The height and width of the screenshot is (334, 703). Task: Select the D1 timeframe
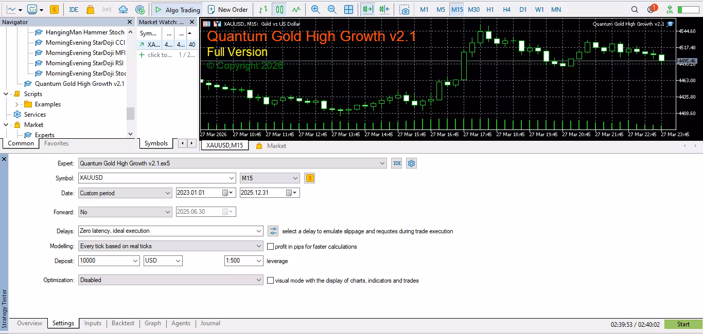(523, 9)
